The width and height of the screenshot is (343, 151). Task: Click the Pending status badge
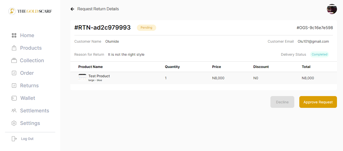[146, 28]
